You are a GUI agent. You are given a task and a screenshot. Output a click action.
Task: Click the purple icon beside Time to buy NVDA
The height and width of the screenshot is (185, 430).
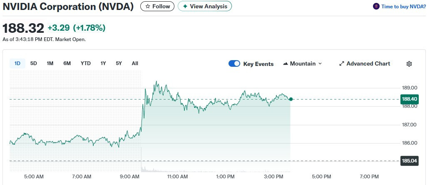click(x=376, y=6)
